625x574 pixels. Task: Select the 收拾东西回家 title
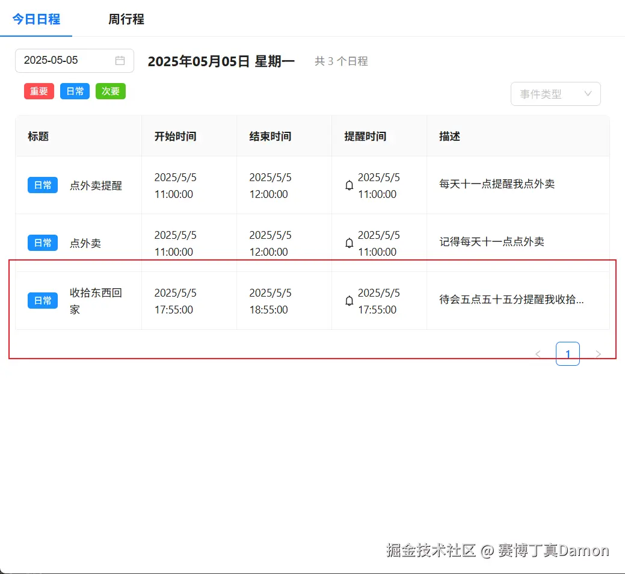[96, 301]
